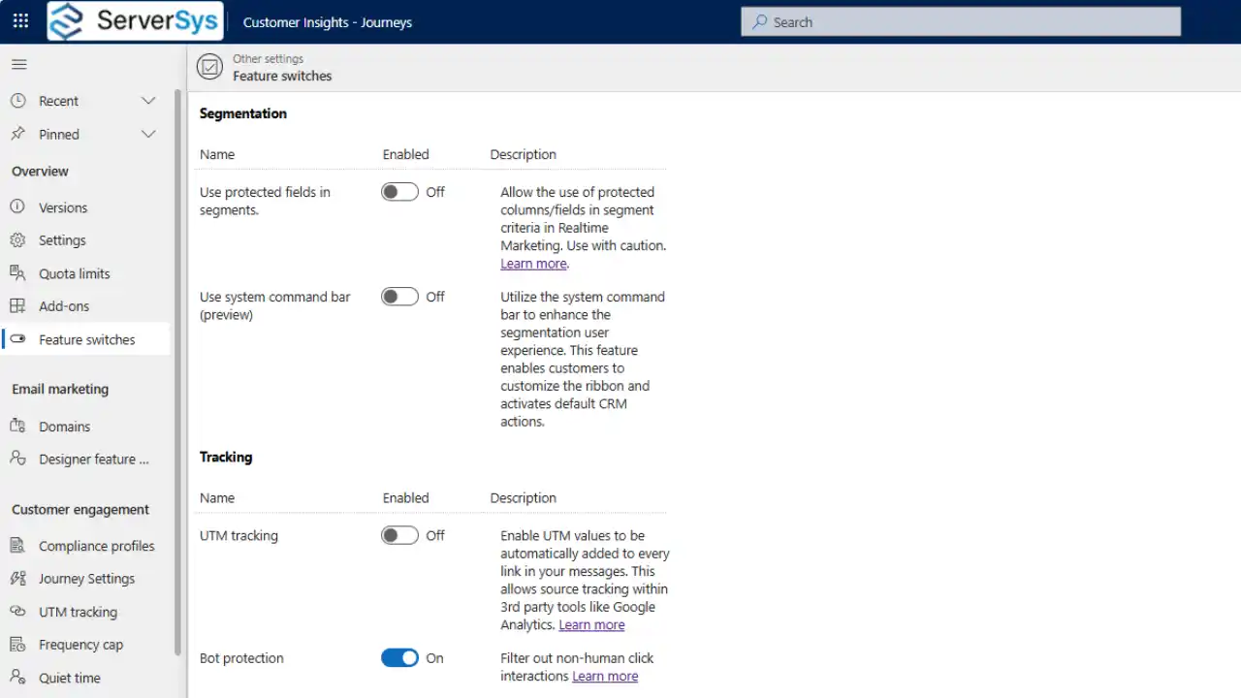Open Compliance profiles in sidebar
This screenshot has height=698, width=1241.
(96, 546)
